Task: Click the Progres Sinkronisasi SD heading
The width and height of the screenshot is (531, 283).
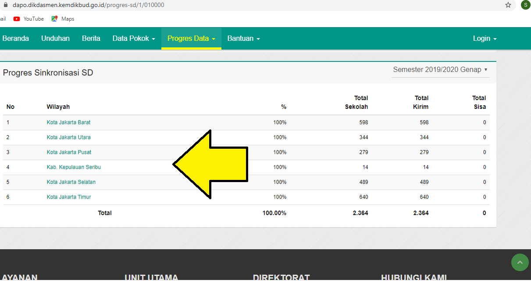Action: [48, 73]
